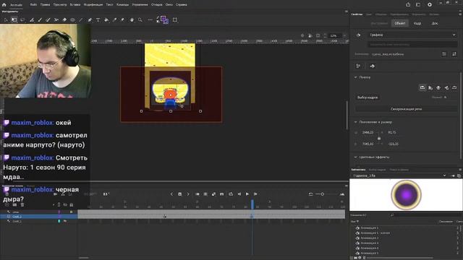Collapse the Положение и размер section
This screenshot has height=260, width=463.
point(355,122)
